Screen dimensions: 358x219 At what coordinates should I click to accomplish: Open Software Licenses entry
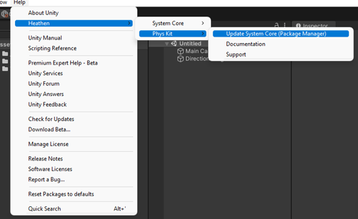[x=50, y=169]
